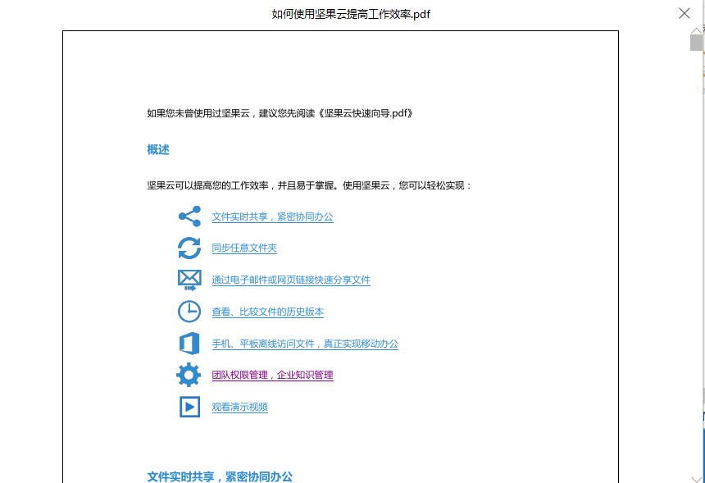Click the play video icon beside 观看演示视频
The width and height of the screenshot is (705, 483).
pos(189,407)
